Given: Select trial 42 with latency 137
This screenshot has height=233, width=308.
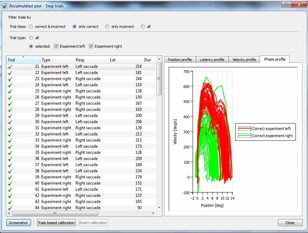Looking at the screenshot, I should (82, 196).
